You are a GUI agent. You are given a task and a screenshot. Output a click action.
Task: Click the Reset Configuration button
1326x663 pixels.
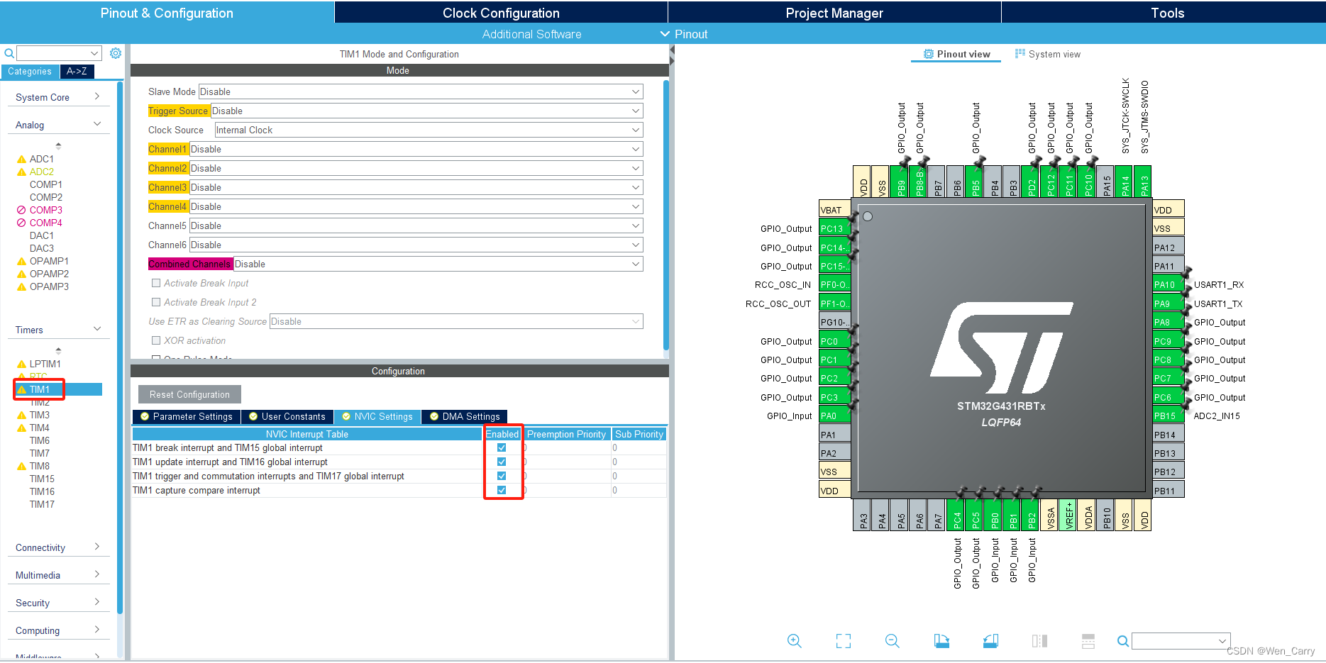pyautogui.click(x=189, y=394)
